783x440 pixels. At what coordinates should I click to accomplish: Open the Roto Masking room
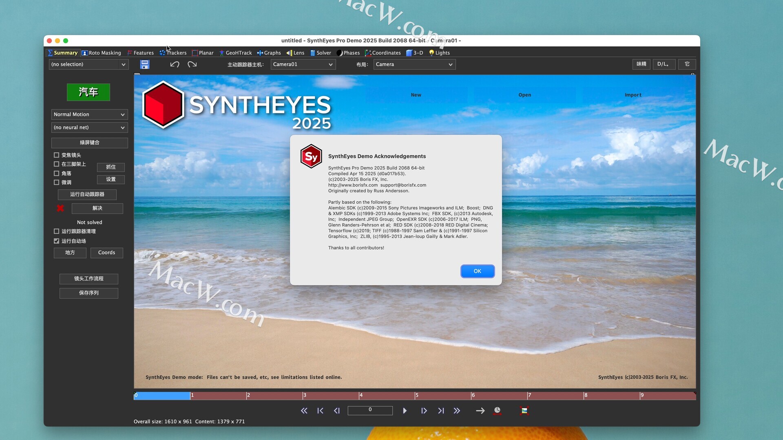click(101, 53)
